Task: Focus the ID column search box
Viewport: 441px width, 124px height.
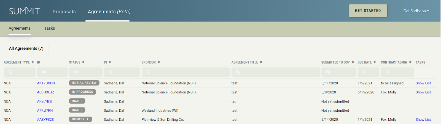Action: click(x=52, y=72)
